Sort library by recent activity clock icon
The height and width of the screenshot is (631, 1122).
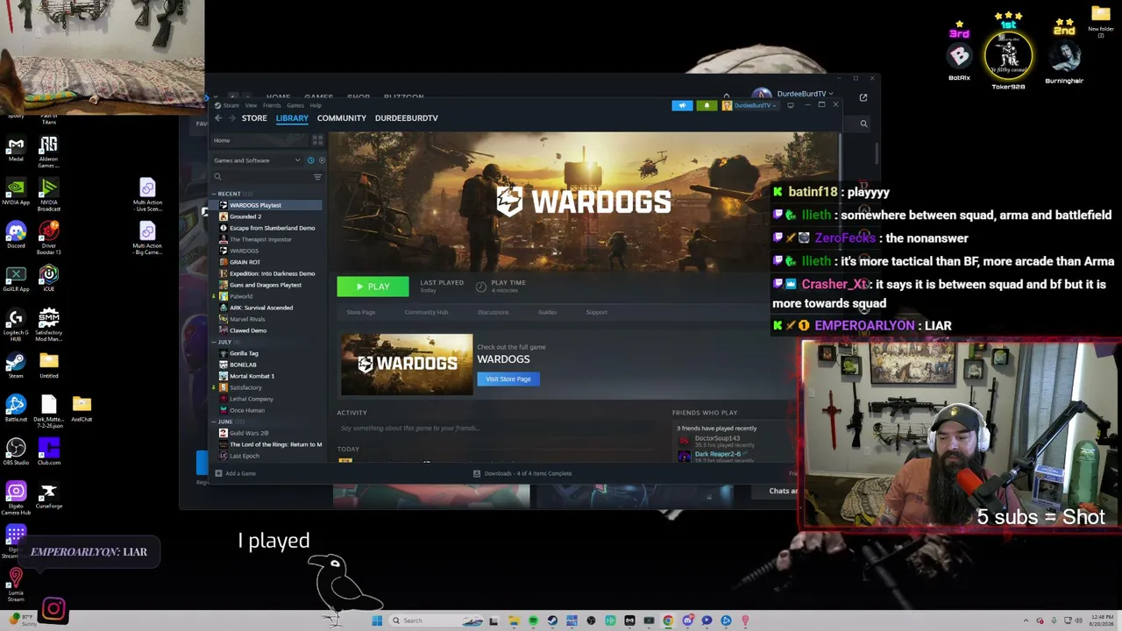(310, 160)
